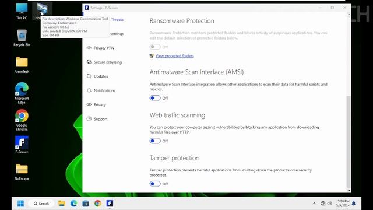Toggle Antimalware Scan Interface switch
This screenshot has width=373, height=210.
pyautogui.click(x=155, y=98)
